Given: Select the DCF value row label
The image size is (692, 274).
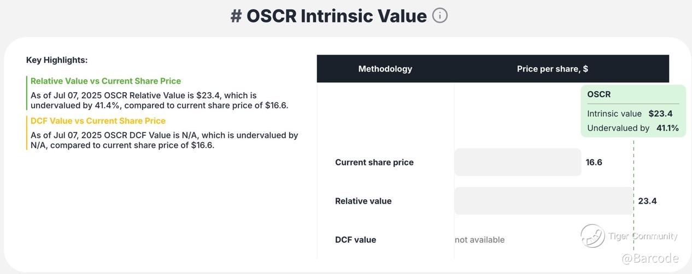Looking at the screenshot, I should click(356, 240).
